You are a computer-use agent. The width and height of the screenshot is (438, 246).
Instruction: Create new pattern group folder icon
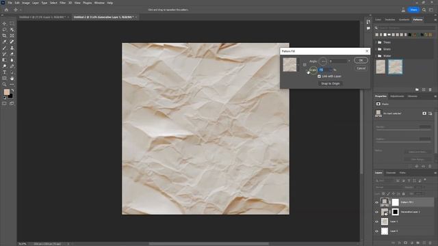pyautogui.click(x=417, y=90)
